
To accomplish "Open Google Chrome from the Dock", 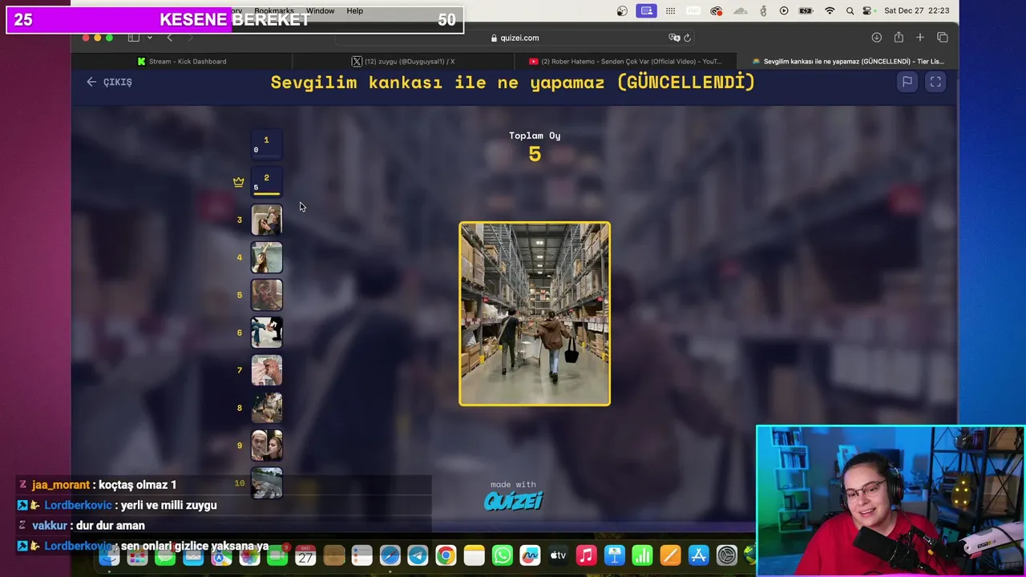I will click(446, 555).
